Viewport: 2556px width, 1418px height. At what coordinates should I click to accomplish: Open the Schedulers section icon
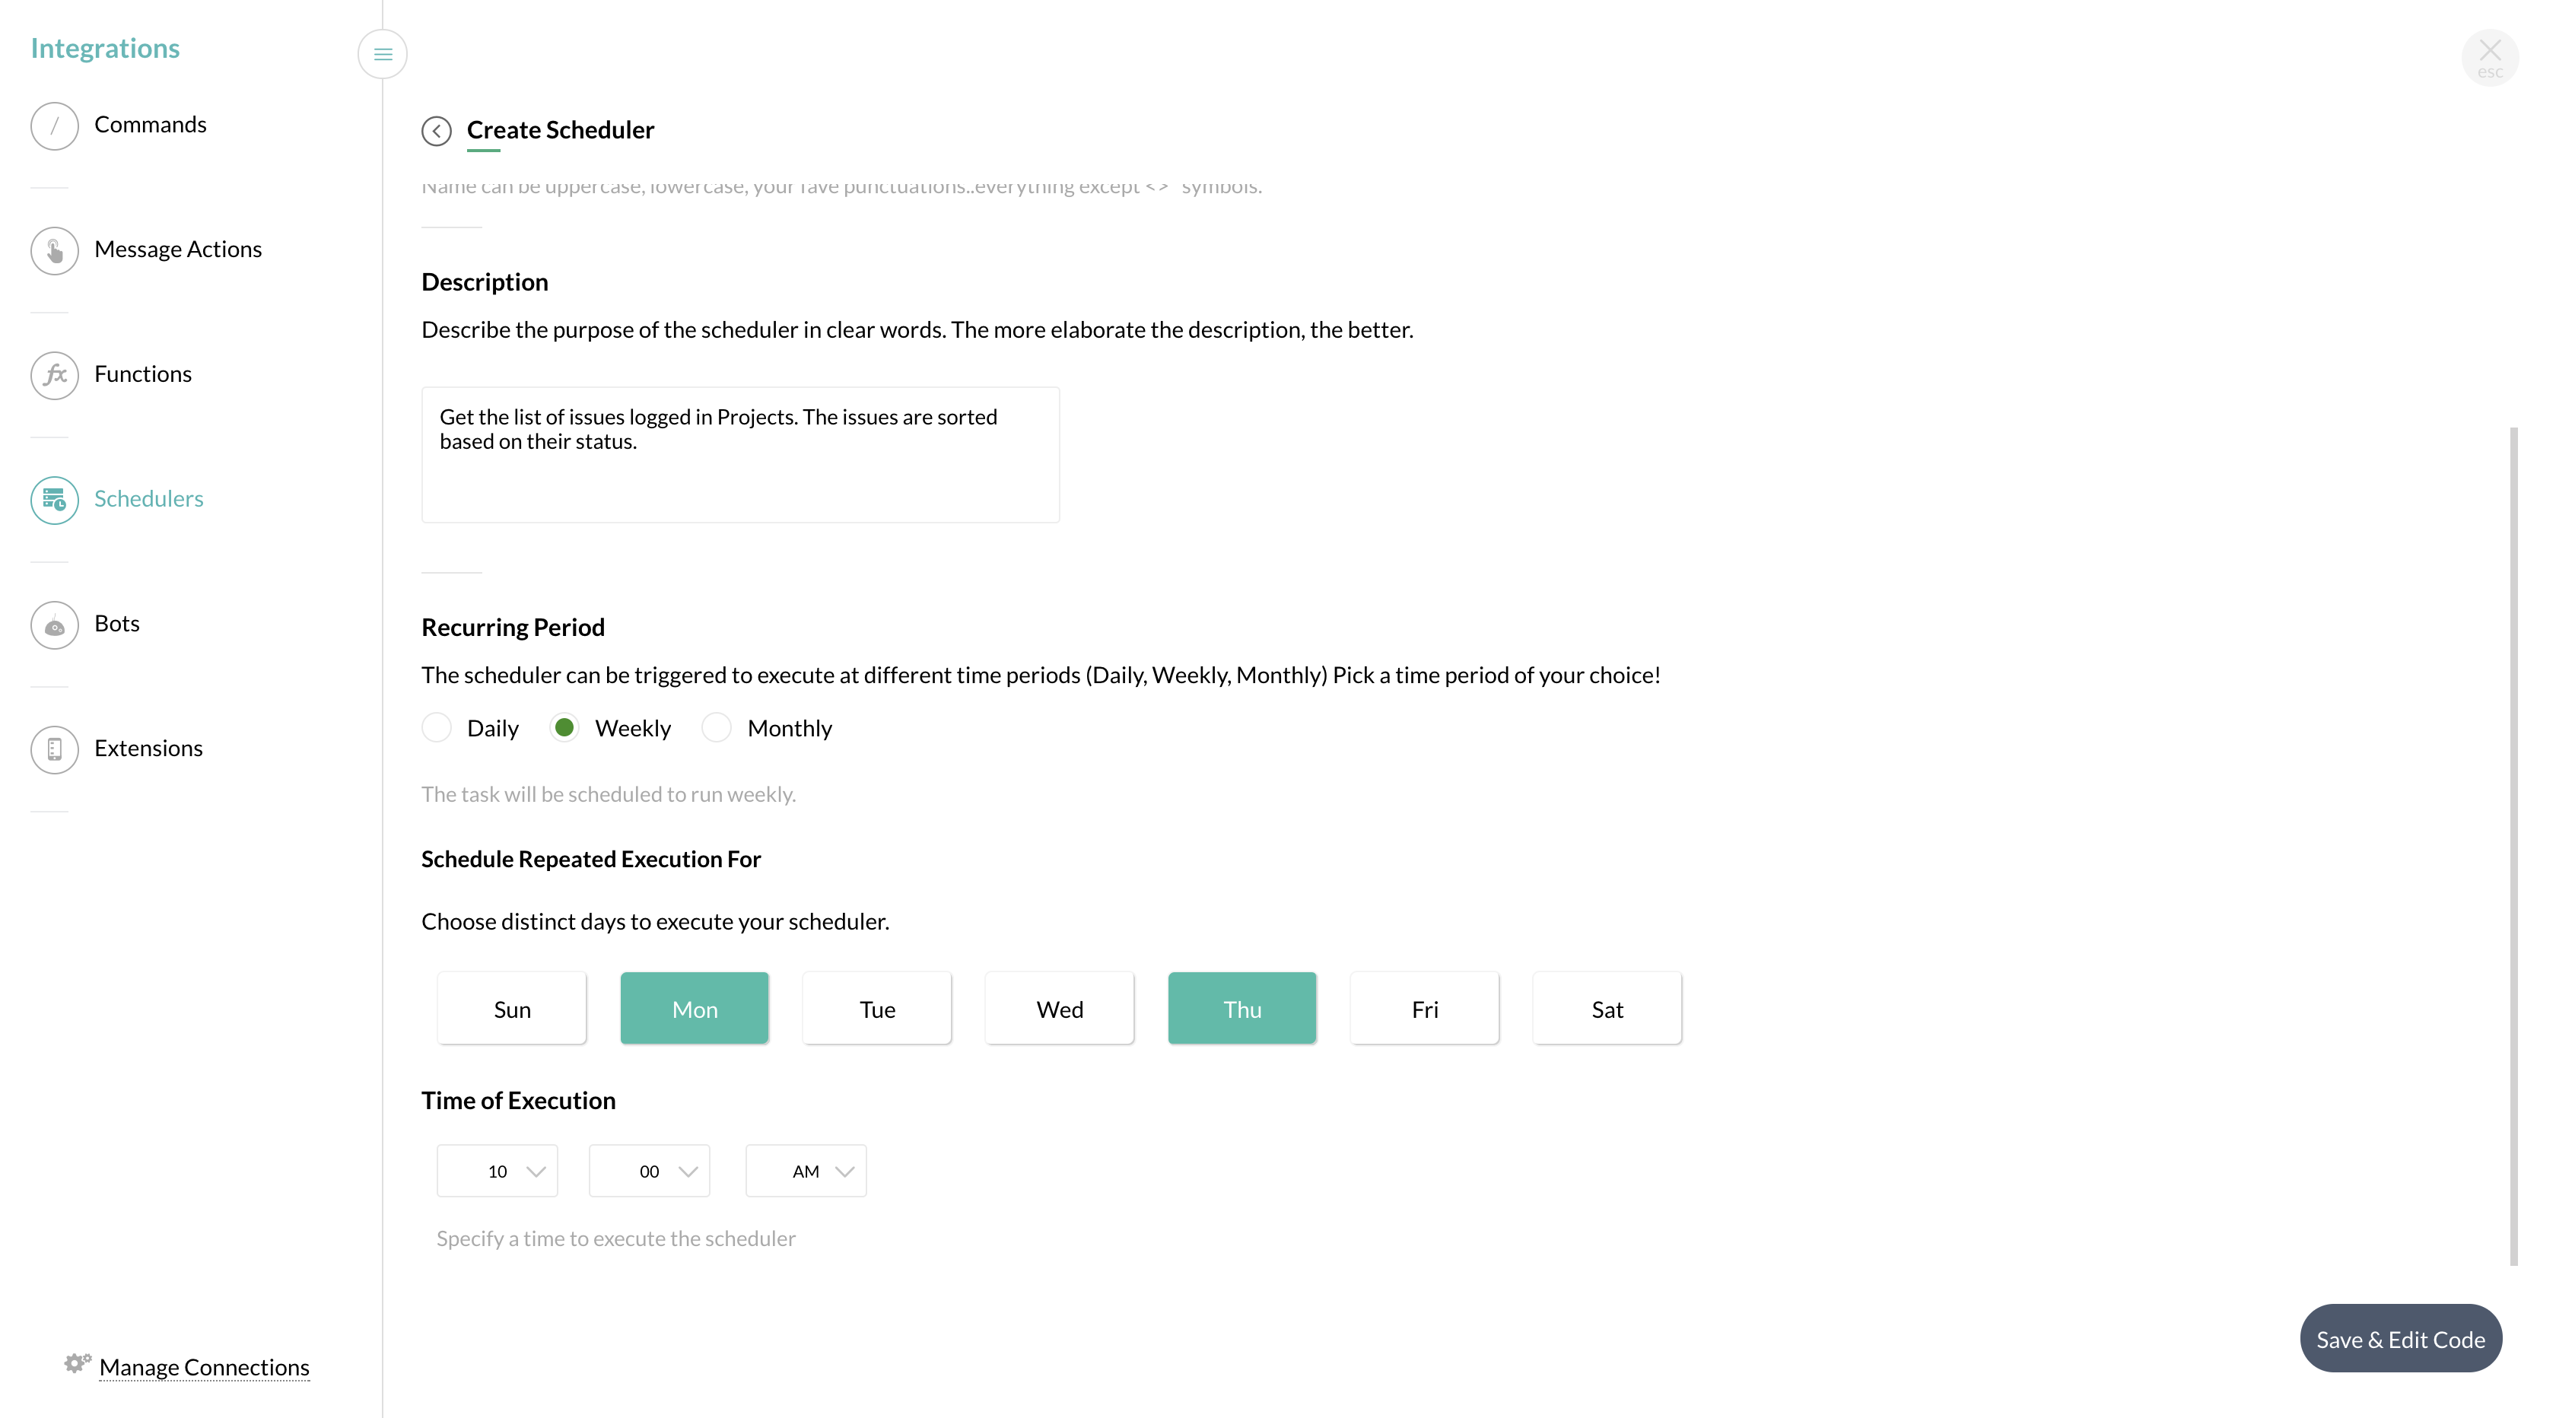[55, 500]
